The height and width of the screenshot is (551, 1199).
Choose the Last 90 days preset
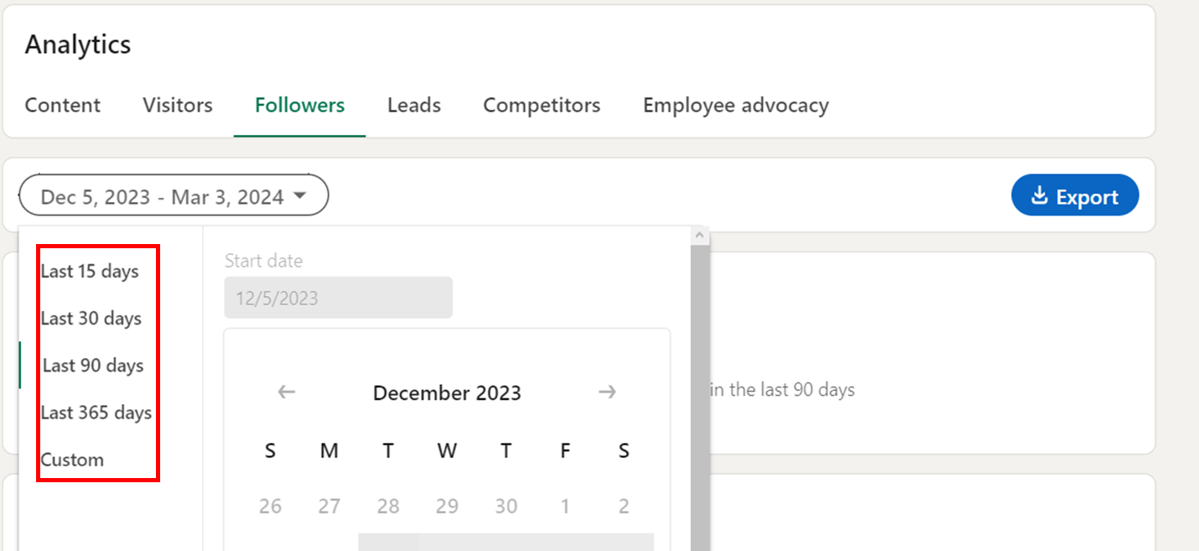(x=92, y=365)
